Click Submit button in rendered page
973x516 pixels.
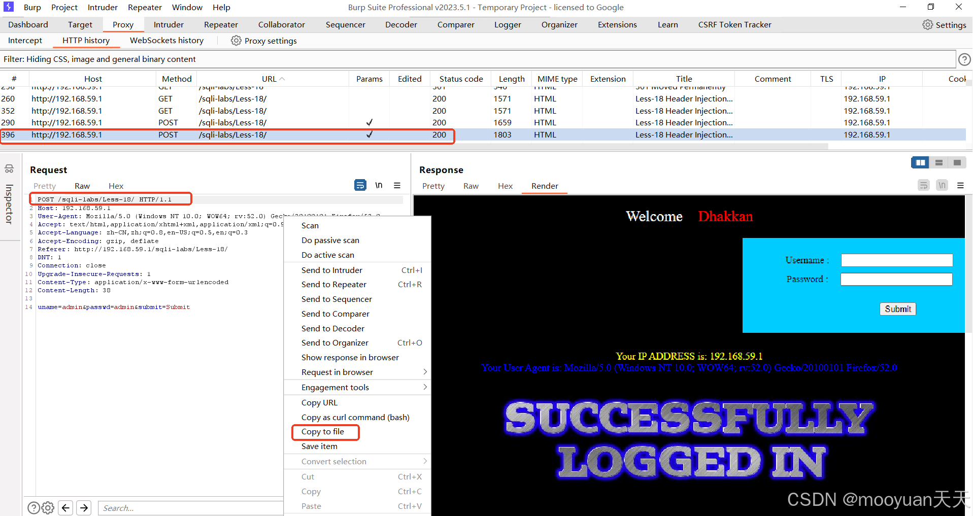898,308
